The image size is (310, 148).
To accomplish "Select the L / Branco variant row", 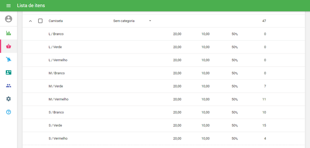I will point(164,34).
